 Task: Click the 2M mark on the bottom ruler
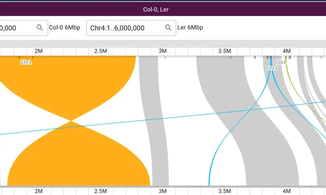(39, 191)
